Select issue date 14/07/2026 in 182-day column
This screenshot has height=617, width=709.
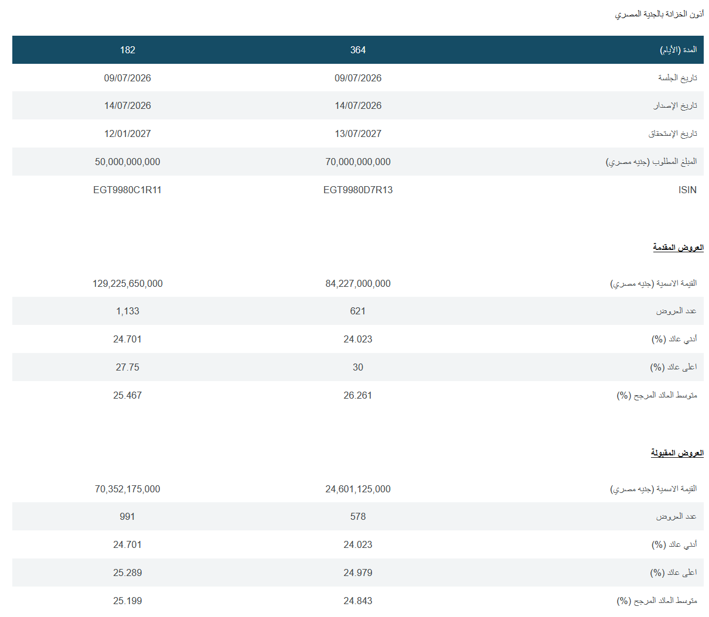[x=128, y=105]
